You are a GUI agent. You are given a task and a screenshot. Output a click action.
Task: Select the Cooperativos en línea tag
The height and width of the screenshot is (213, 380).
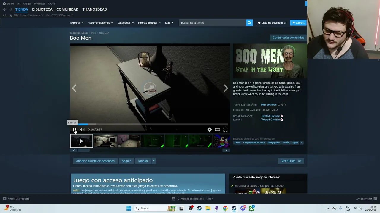point(254,143)
